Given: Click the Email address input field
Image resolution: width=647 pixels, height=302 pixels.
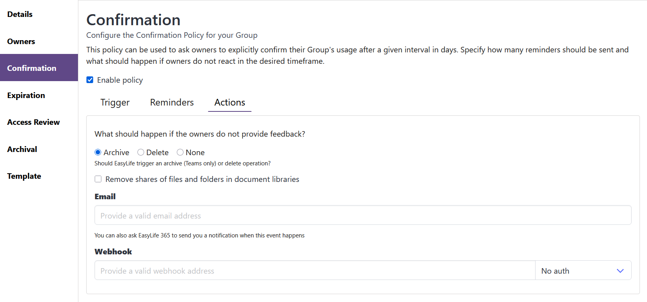Looking at the screenshot, I should pos(362,215).
